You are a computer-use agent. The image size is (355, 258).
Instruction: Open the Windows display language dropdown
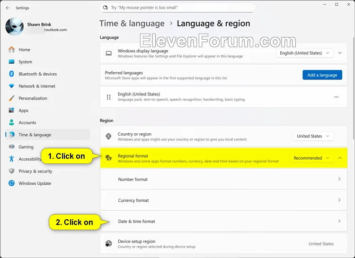click(305, 53)
